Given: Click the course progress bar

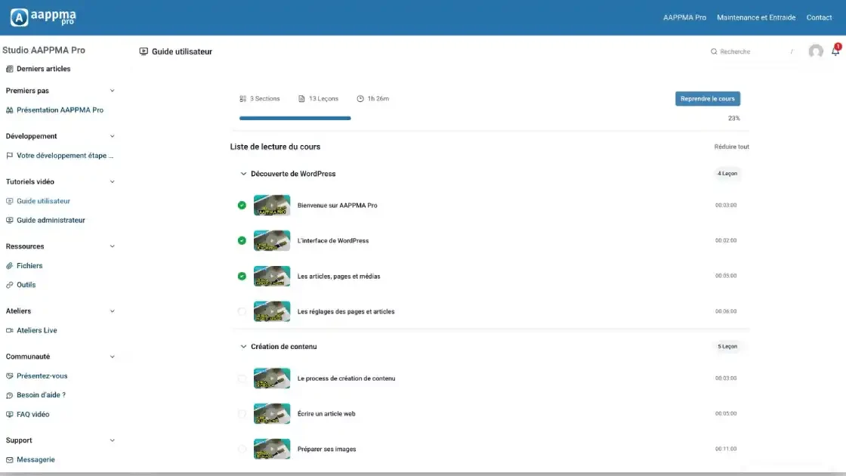Looking at the screenshot, I should (295, 118).
